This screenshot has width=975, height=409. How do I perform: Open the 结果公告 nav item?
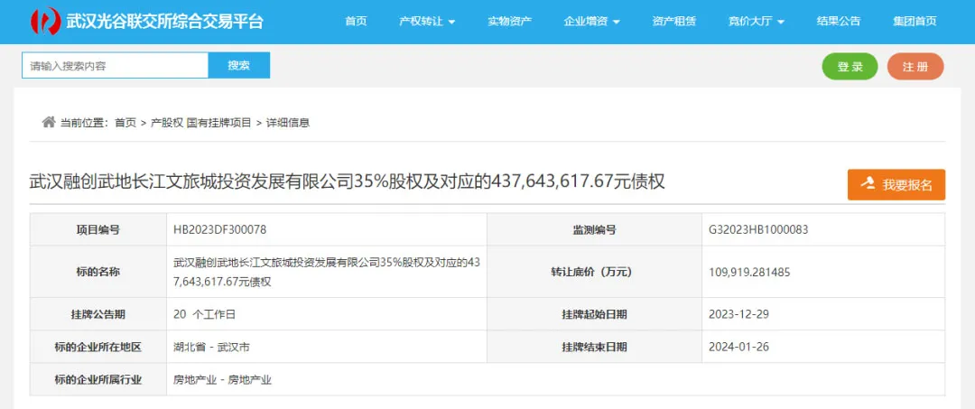tap(838, 21)
